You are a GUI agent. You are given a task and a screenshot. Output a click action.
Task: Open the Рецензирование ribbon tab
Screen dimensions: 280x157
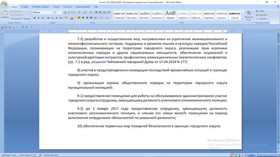click(83, 7)
